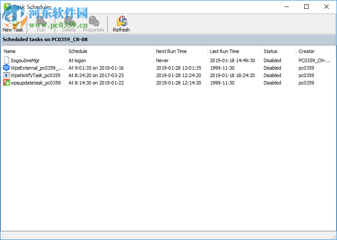
Task: Sort by the Schedule column header
Action: pyautogui.click(x=109, y=51)
